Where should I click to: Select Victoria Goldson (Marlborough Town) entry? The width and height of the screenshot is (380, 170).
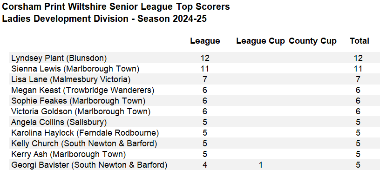(81, 111)
